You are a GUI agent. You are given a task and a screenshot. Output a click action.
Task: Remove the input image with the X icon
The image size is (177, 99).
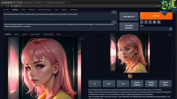pos(83,38)
